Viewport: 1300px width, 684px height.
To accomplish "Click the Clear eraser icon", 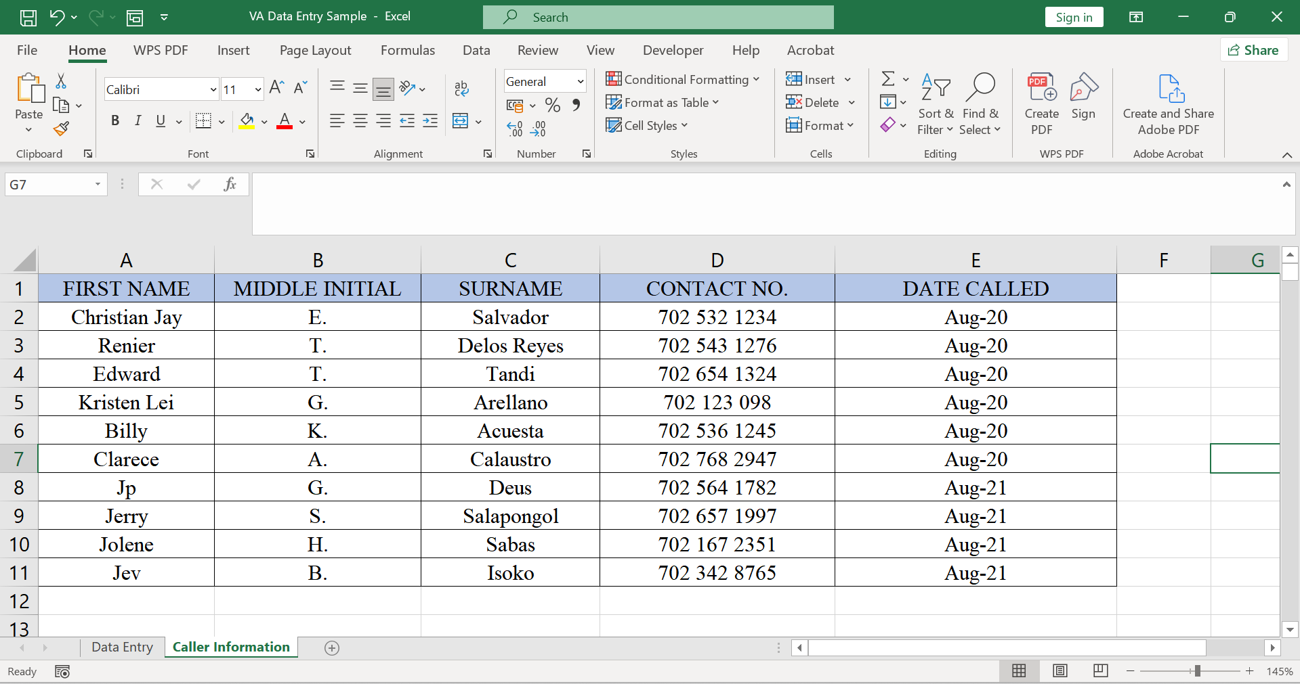I will click(x=888, y=125).
